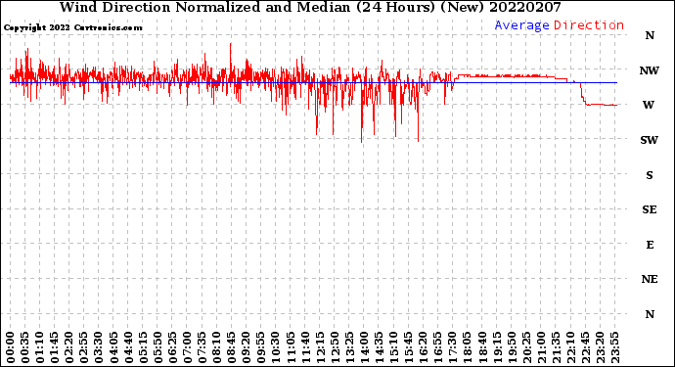Click the copyright 2022 notice text

tap(73, 28)
